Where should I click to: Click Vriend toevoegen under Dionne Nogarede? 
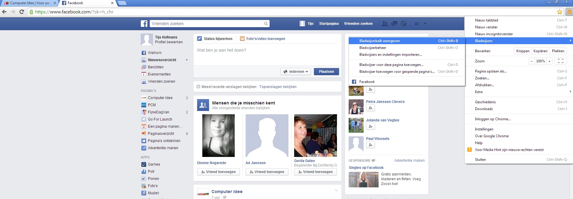click(x=218, y=172)
